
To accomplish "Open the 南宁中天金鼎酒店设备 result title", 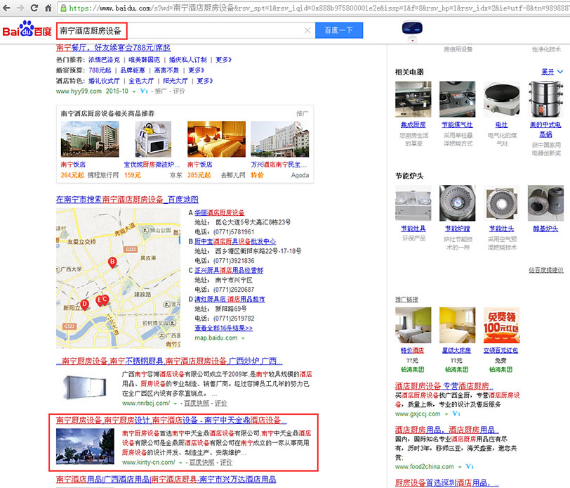I will click(x=171, y=420).
